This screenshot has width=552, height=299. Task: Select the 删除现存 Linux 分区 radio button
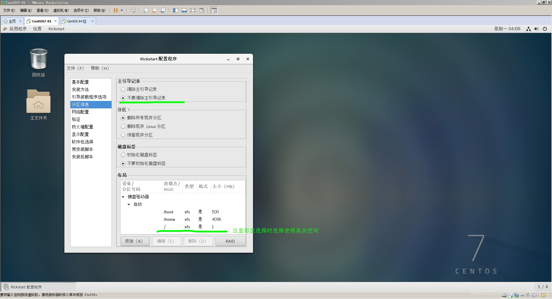[123, 126]
